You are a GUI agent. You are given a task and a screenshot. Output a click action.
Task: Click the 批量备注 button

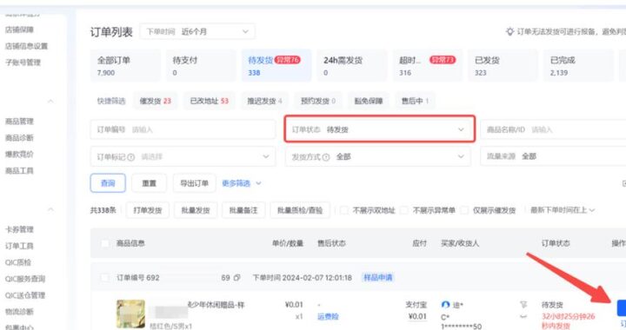[243, 210]
